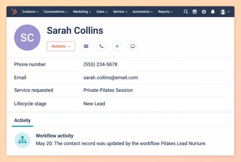The width and height of the screenshot is (241, 162).
Task: Click the user account avatar icon
Action: pos(223,12)
